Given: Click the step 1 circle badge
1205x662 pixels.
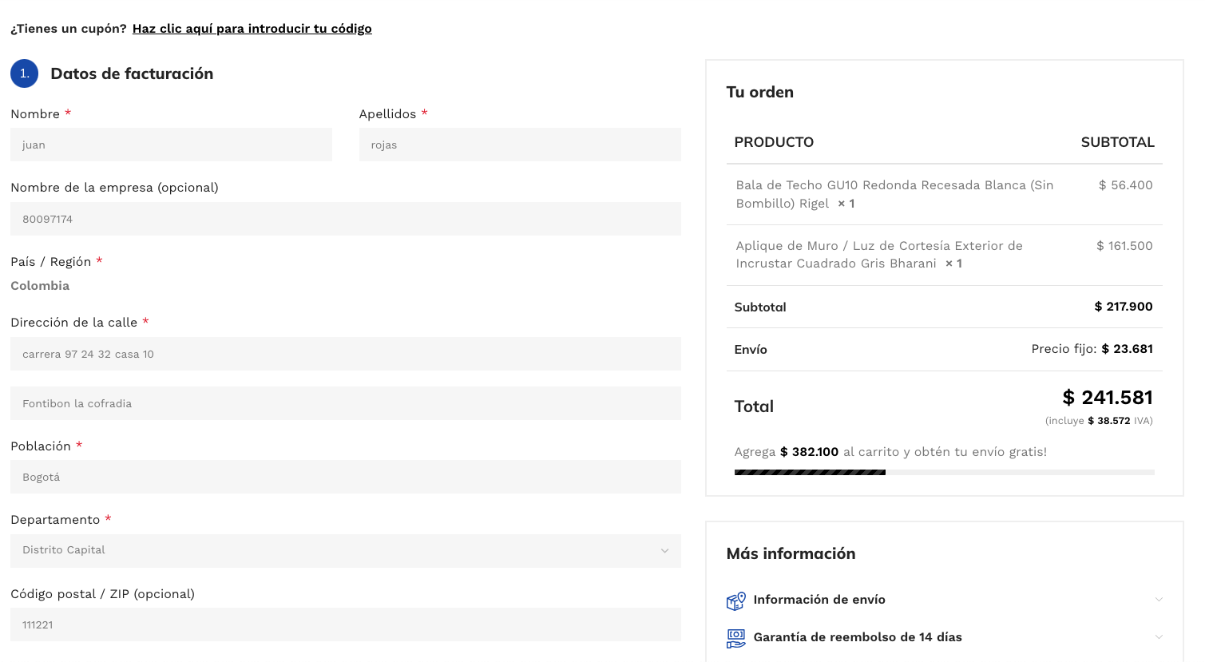Looking at the screenshot, I should click(25, 73).
